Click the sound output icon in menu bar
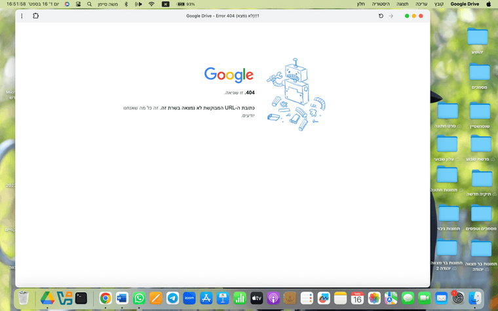This screenshot has width=498, height=311. click(138, 4)
